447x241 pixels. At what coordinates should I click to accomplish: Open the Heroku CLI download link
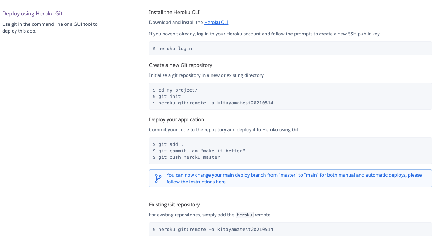pyautogui.click(x=216, y=22)
